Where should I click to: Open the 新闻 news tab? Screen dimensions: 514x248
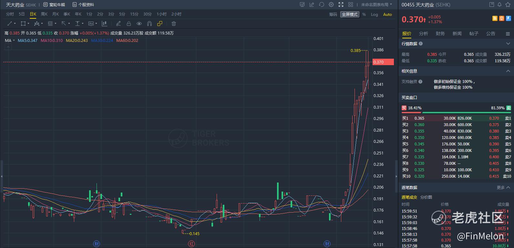pyautogui.click(x=457, y=34)
